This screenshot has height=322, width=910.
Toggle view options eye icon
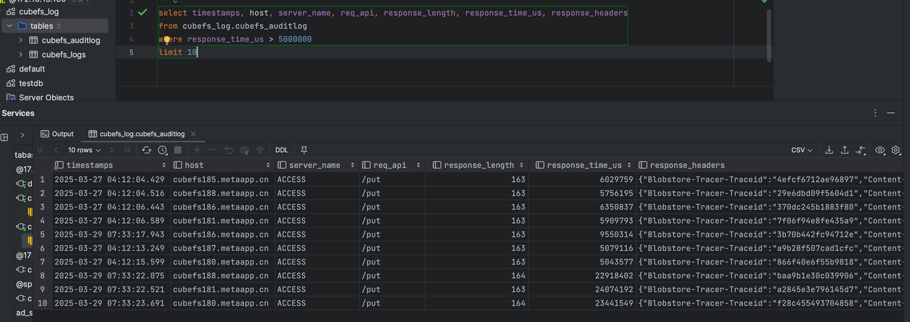click(x=880, y=150)
